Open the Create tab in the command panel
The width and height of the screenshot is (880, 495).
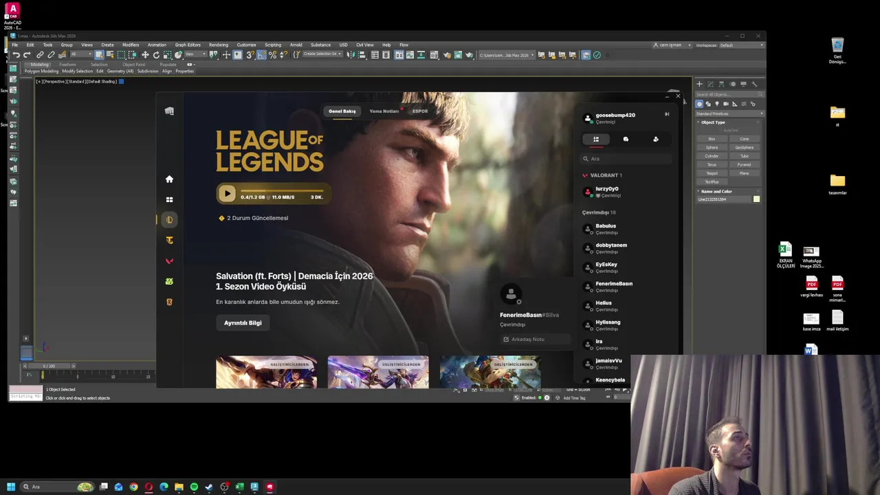699,84
